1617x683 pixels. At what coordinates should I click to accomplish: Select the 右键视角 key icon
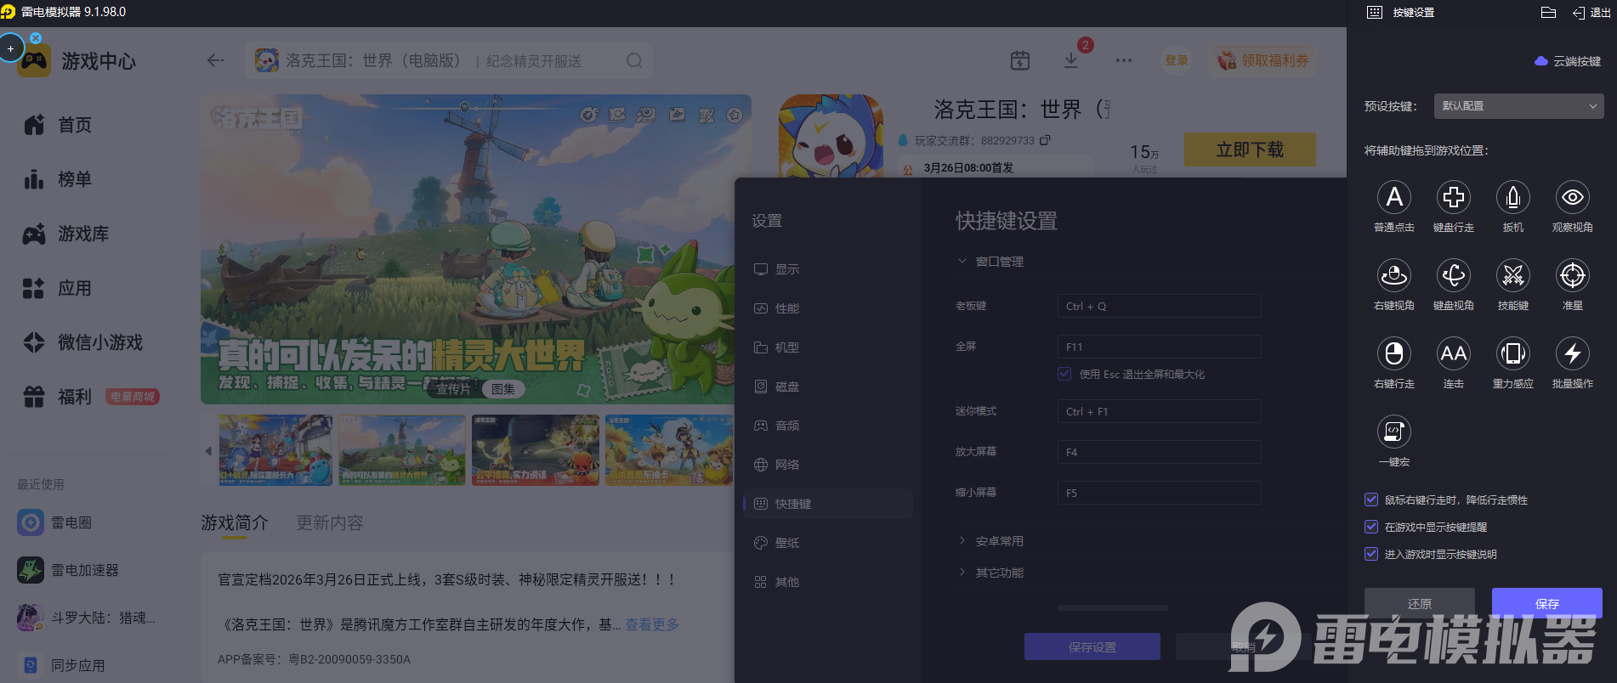click(x=1394, y=275)
